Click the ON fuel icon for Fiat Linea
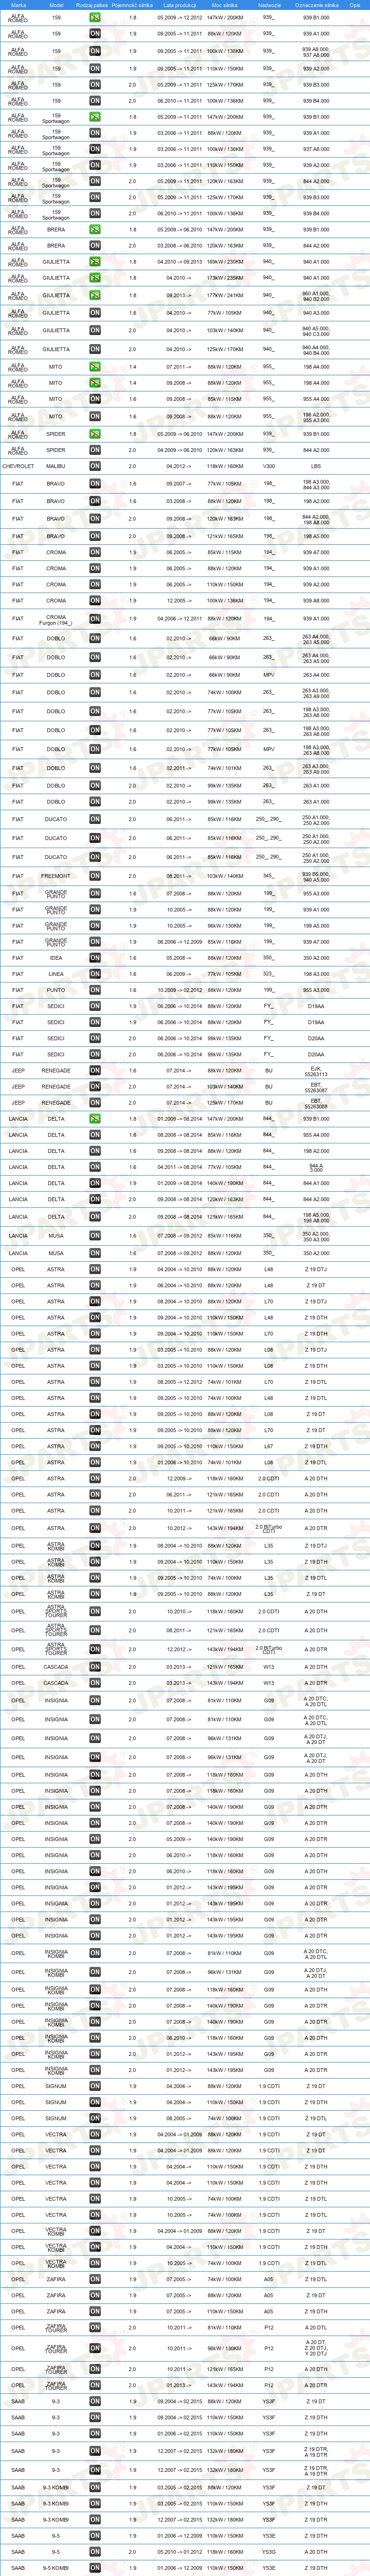This screenshot has height=2576, width=370. point(95,974)
